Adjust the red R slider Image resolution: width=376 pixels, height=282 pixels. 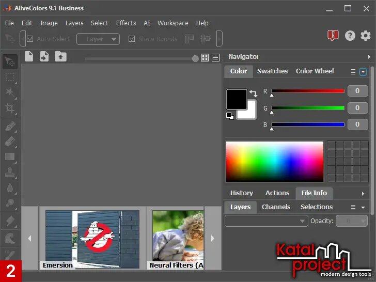pyautogui.click(x=308, y=91)
